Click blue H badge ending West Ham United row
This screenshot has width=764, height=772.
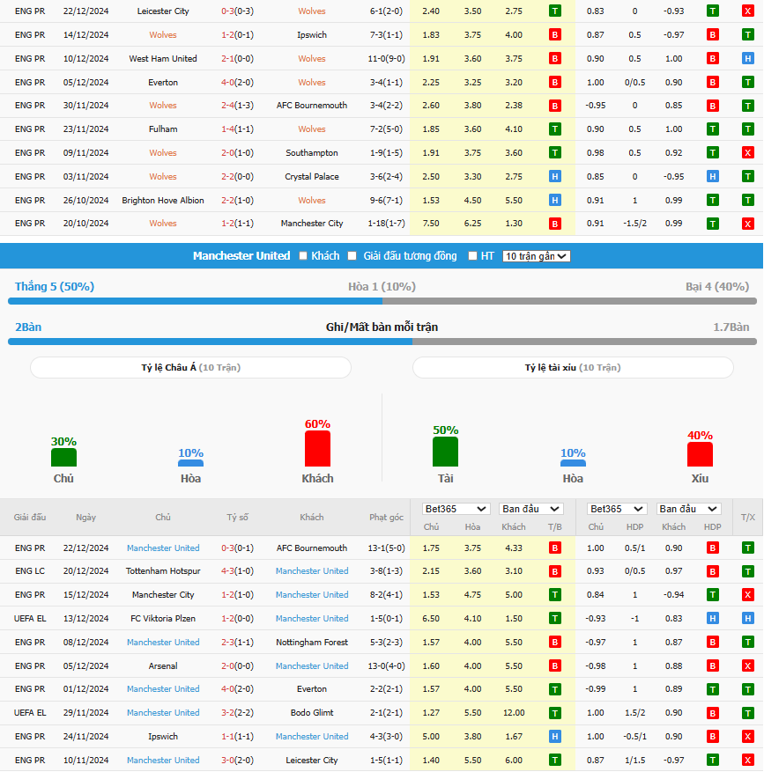[x=748, y=59]
